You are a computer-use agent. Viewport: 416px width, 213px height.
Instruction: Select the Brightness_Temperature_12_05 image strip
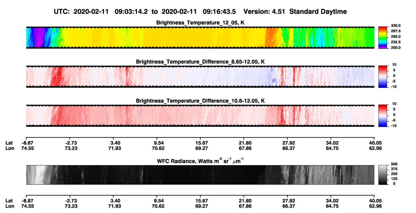(200, 37)
